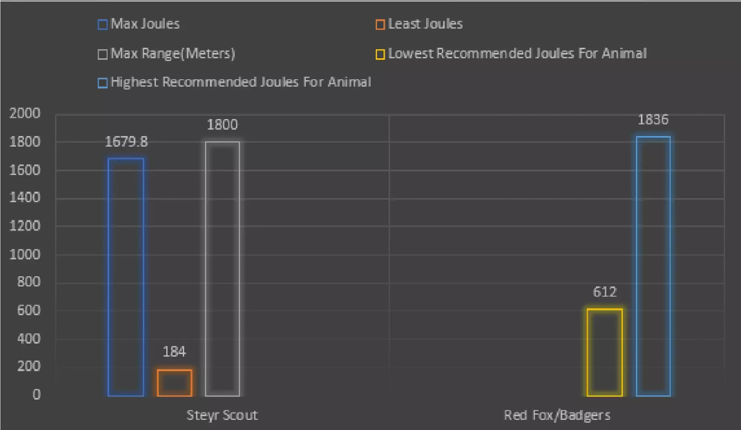Click the light blue 1836 bar
Image resolution: width=741 pixels, height=430 pixels.
[653, 266]
